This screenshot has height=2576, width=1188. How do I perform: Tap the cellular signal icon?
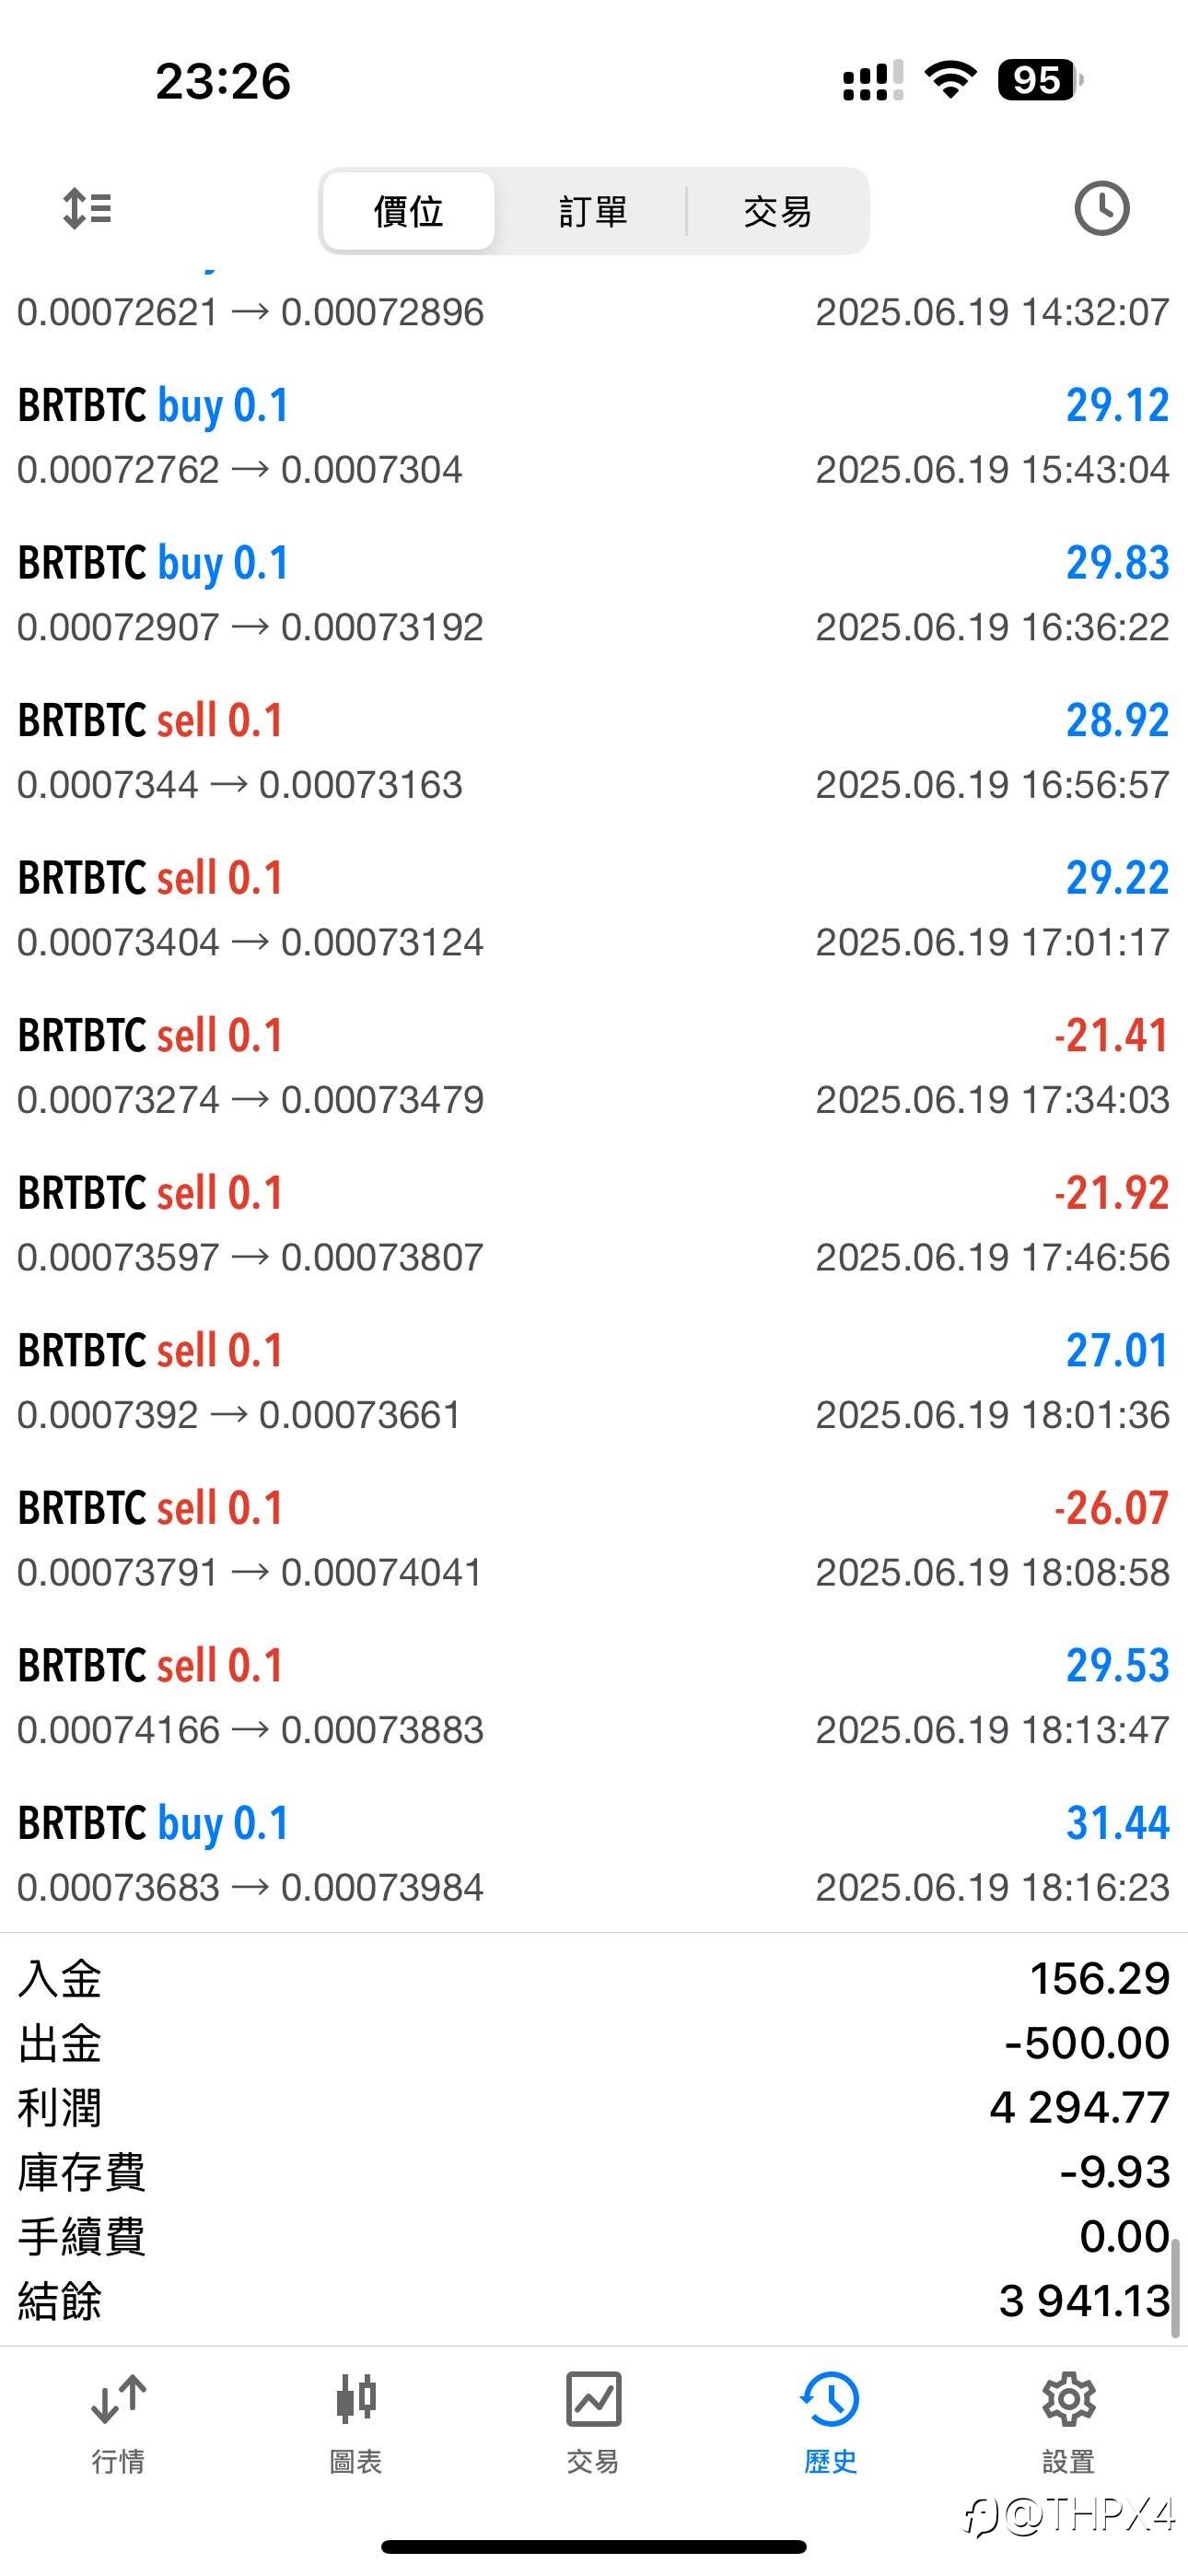click(x=872, y=80)
